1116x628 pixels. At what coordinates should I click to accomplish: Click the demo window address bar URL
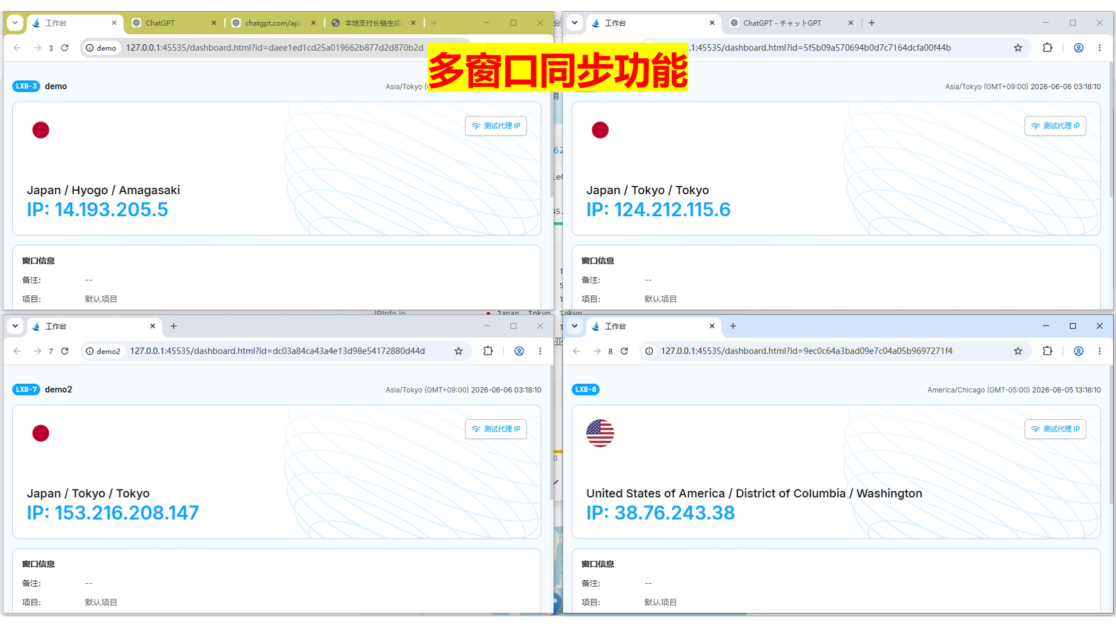[x=274, y=48]
